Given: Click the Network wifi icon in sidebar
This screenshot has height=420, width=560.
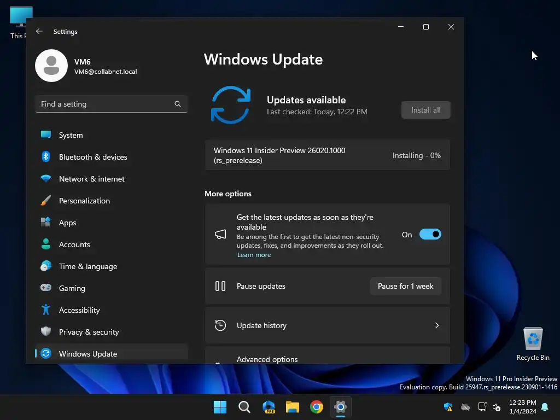Looking at the screenshot, I should 46,178.
